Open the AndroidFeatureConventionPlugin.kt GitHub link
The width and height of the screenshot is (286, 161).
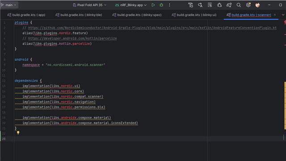pos(152,28)
